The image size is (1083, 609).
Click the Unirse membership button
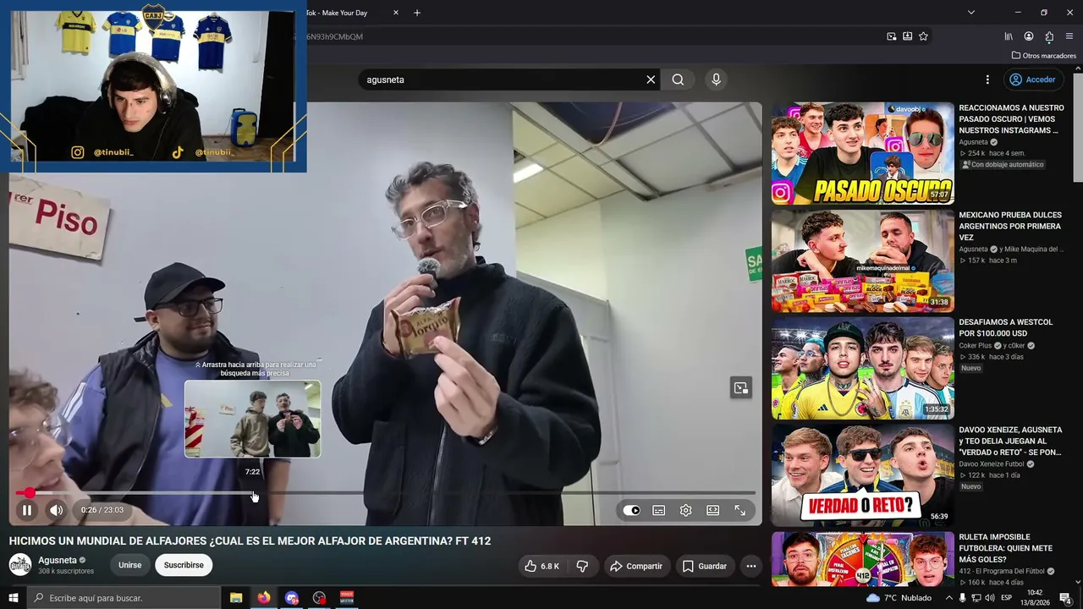pyautogui.click(x=129, y=565)
